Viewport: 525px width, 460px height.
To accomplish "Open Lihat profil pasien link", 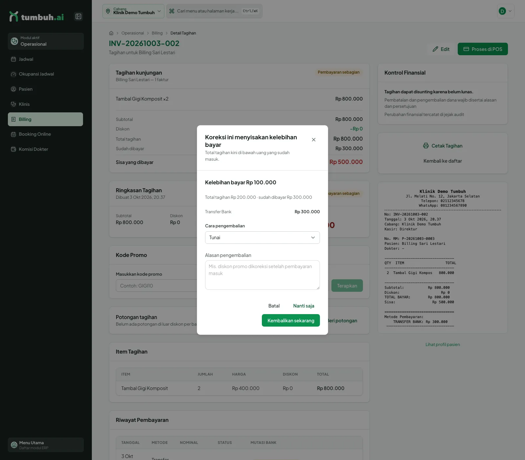I will [443, 344].
